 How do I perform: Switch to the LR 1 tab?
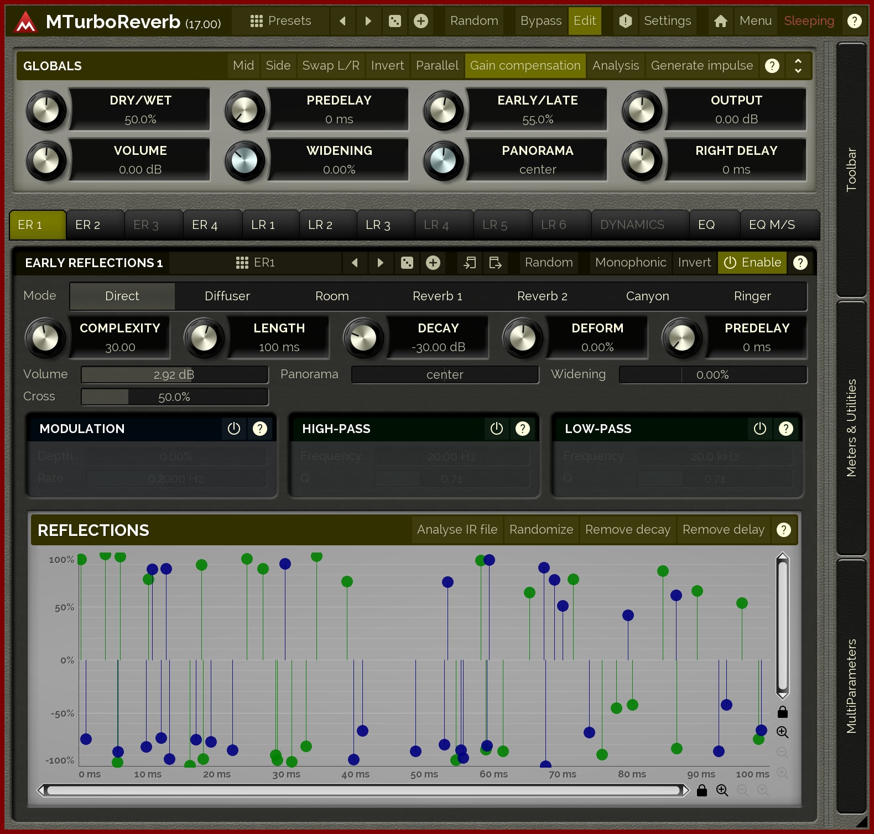tap(263, 225)
